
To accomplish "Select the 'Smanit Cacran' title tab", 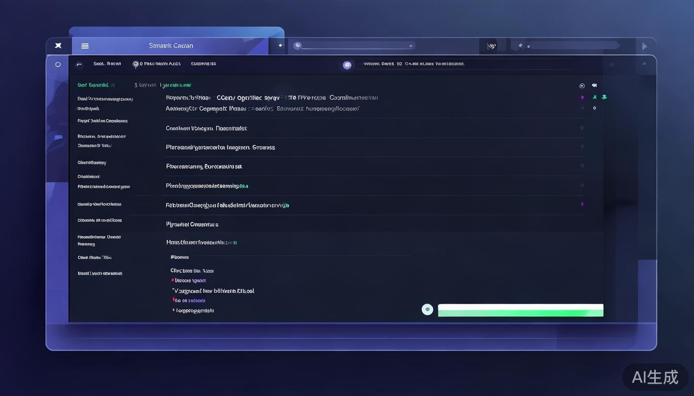I will [x=171, y=46].
